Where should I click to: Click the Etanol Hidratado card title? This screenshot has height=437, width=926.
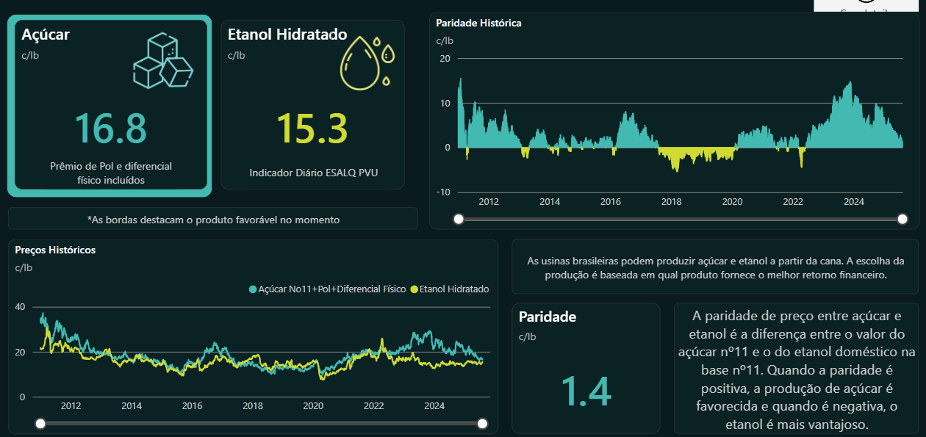(x=286, y=35)
